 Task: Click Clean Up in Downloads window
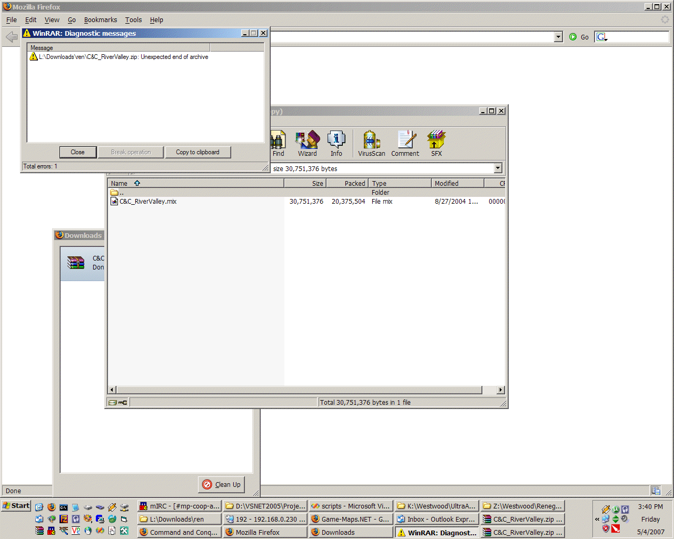tap(222, 484)
